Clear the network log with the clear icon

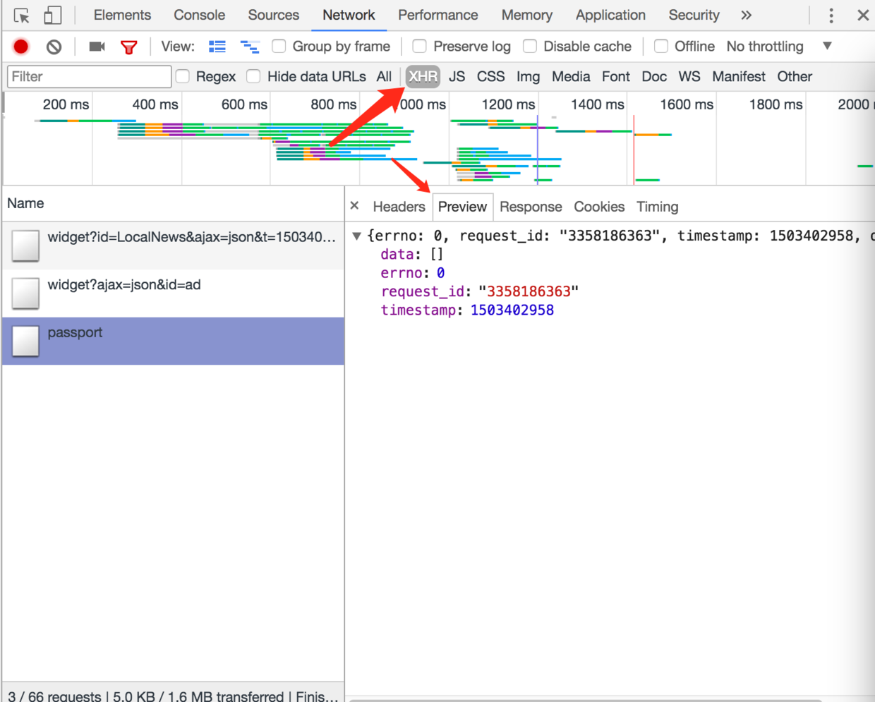pyautogui.click(x=54, y=47)
